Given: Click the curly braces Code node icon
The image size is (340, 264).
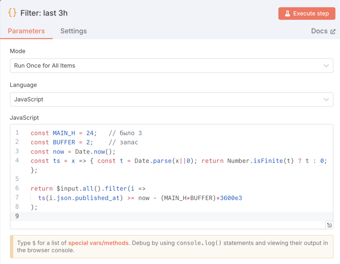Looking at the screenshot, I should click(x=12, y=13).
